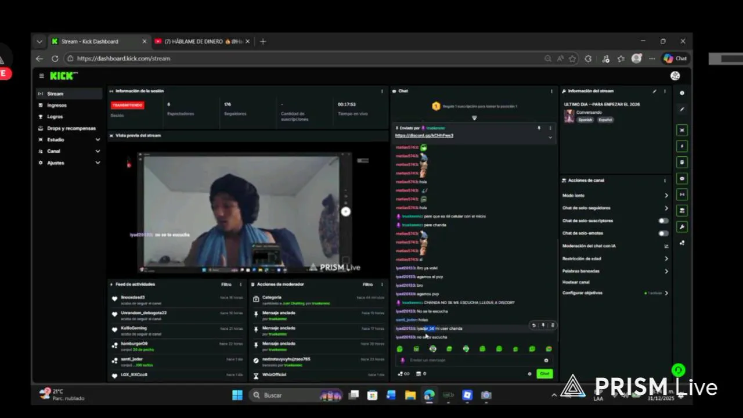
Task: Open new browser tab plus button
Action: [263, 41]
